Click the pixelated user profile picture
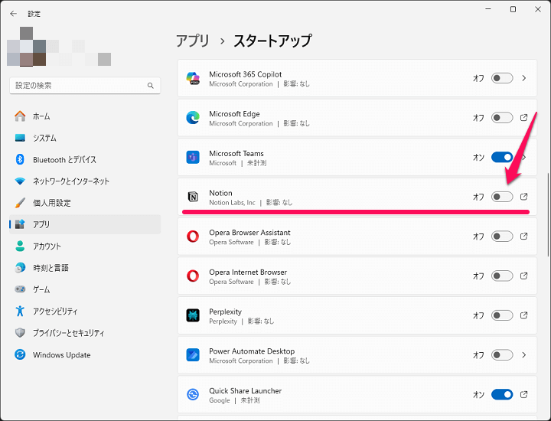This screenshot has width=551, height=421. click(26, 47)
